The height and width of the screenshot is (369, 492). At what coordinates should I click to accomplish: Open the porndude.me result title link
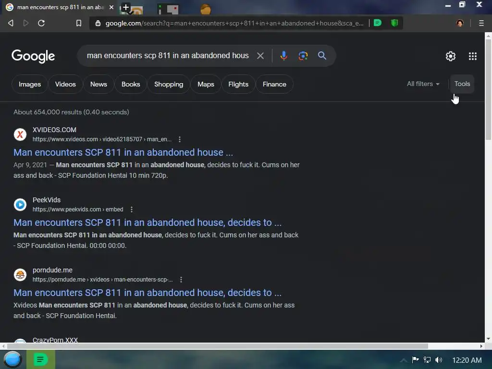[x=148, y=293]
